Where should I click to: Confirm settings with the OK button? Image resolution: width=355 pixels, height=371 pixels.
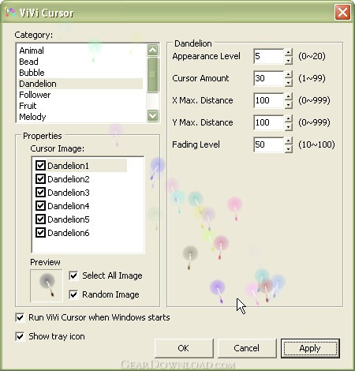(x=184, y=348)
